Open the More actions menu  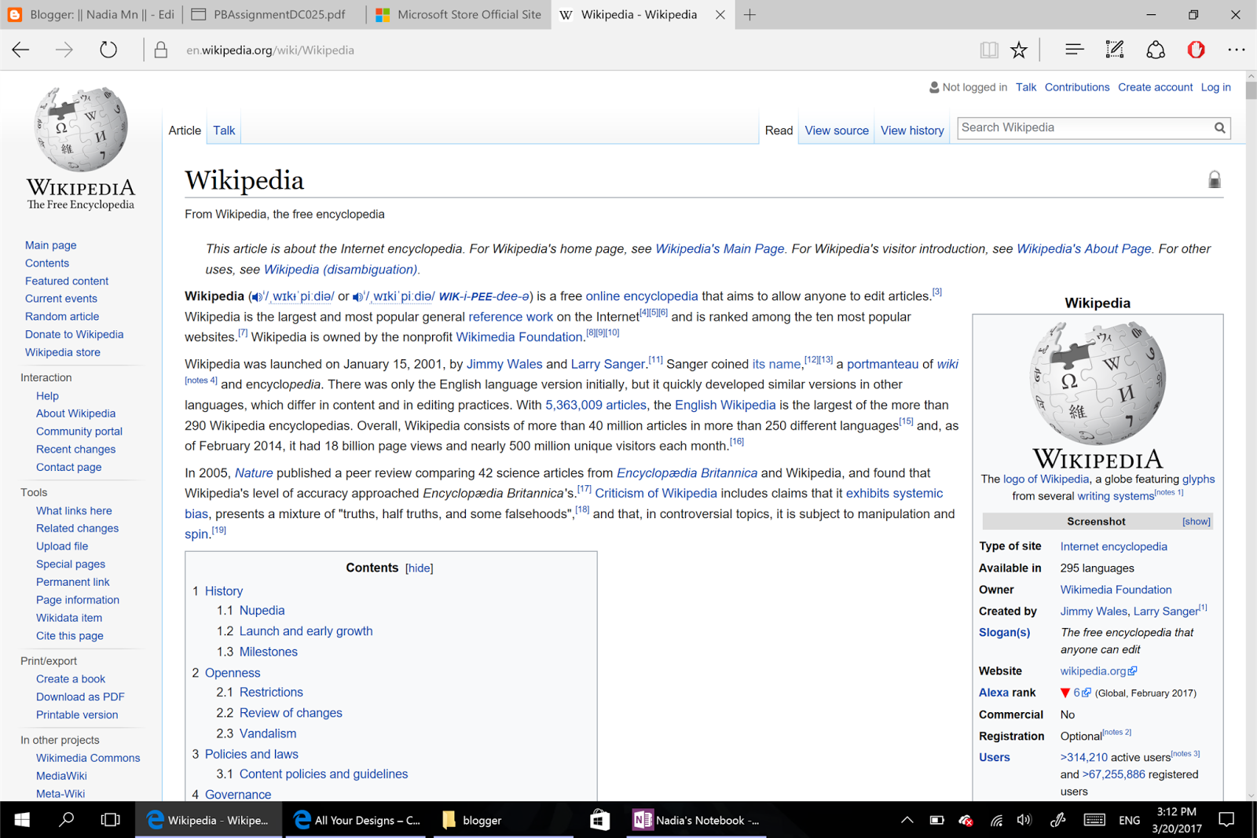click(x=1237, y=50)
